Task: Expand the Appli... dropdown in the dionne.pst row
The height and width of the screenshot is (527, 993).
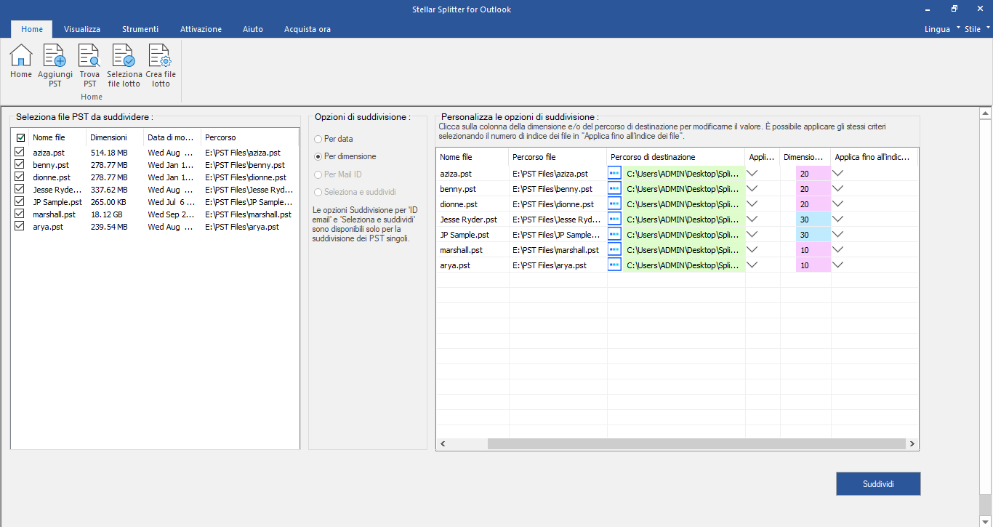Action: click(x=752, y=204)
